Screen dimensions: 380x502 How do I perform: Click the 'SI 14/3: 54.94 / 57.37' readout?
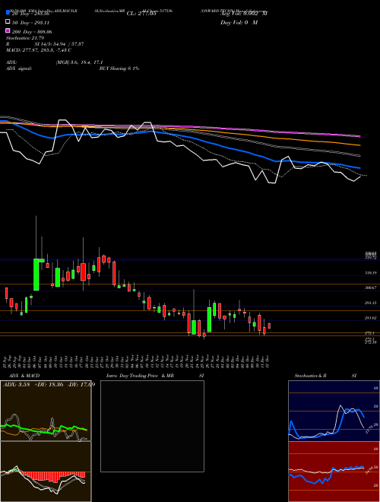[x=59, y=44]
